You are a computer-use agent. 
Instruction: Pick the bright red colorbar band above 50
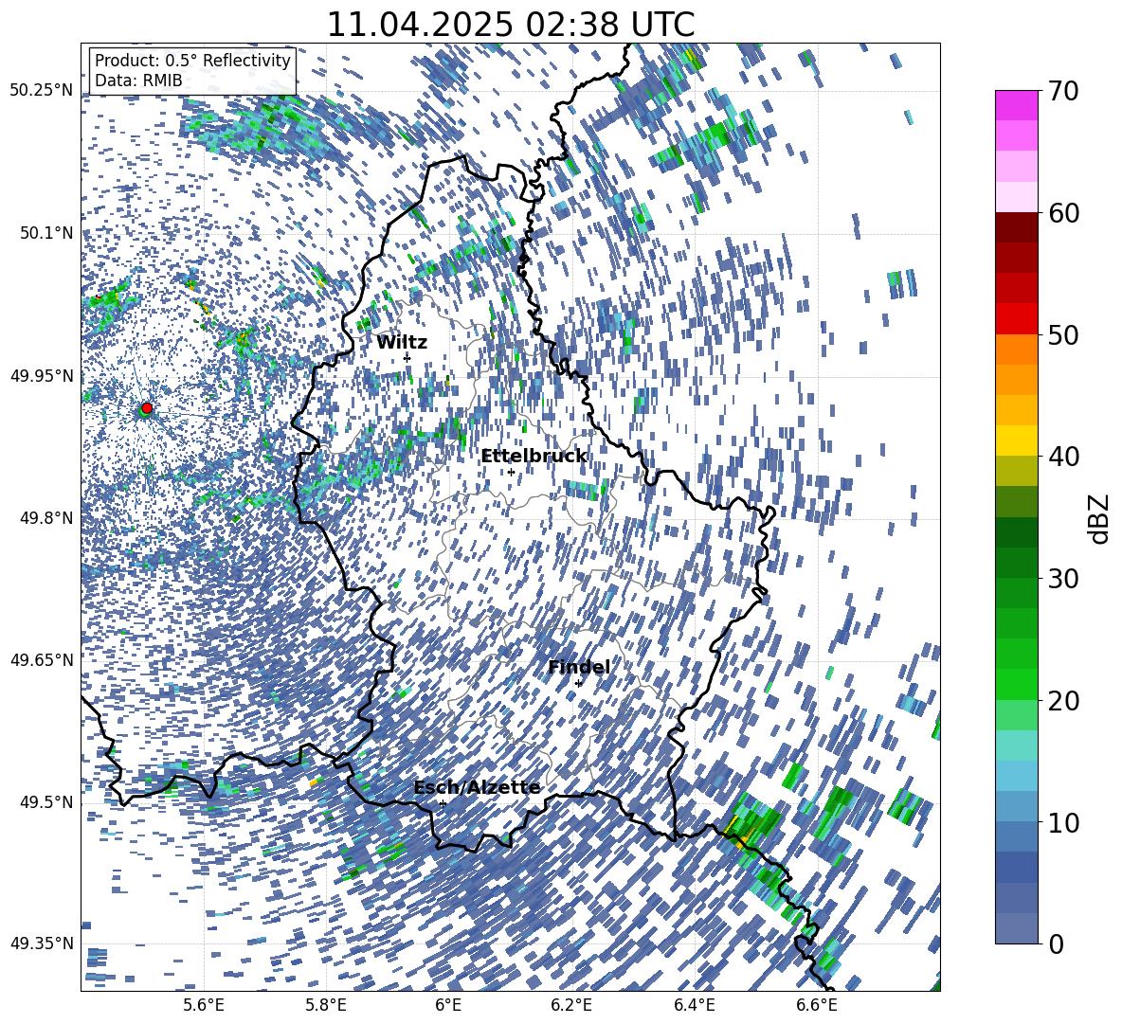[x=1016, y=319]
